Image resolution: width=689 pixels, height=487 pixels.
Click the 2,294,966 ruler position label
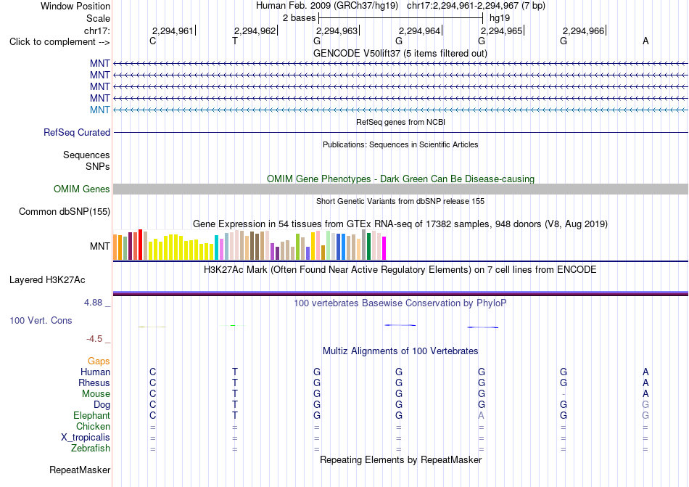584,30
